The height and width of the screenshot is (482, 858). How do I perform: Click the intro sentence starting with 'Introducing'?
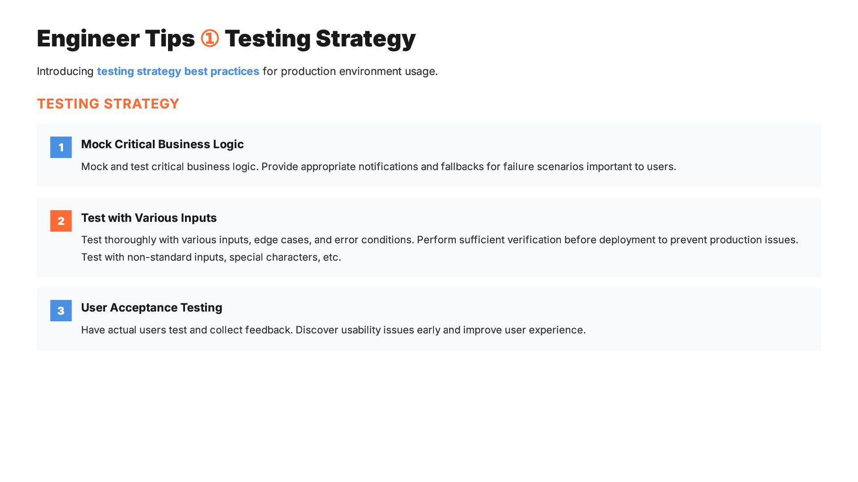[237, 71]
